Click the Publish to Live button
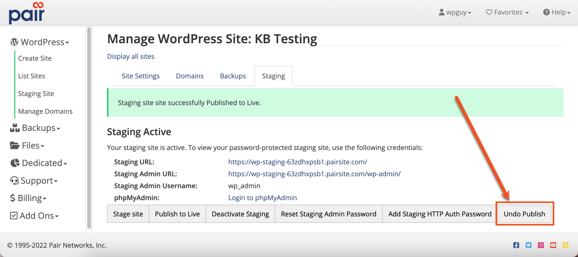578x257 pixels. tap(177, 214)
